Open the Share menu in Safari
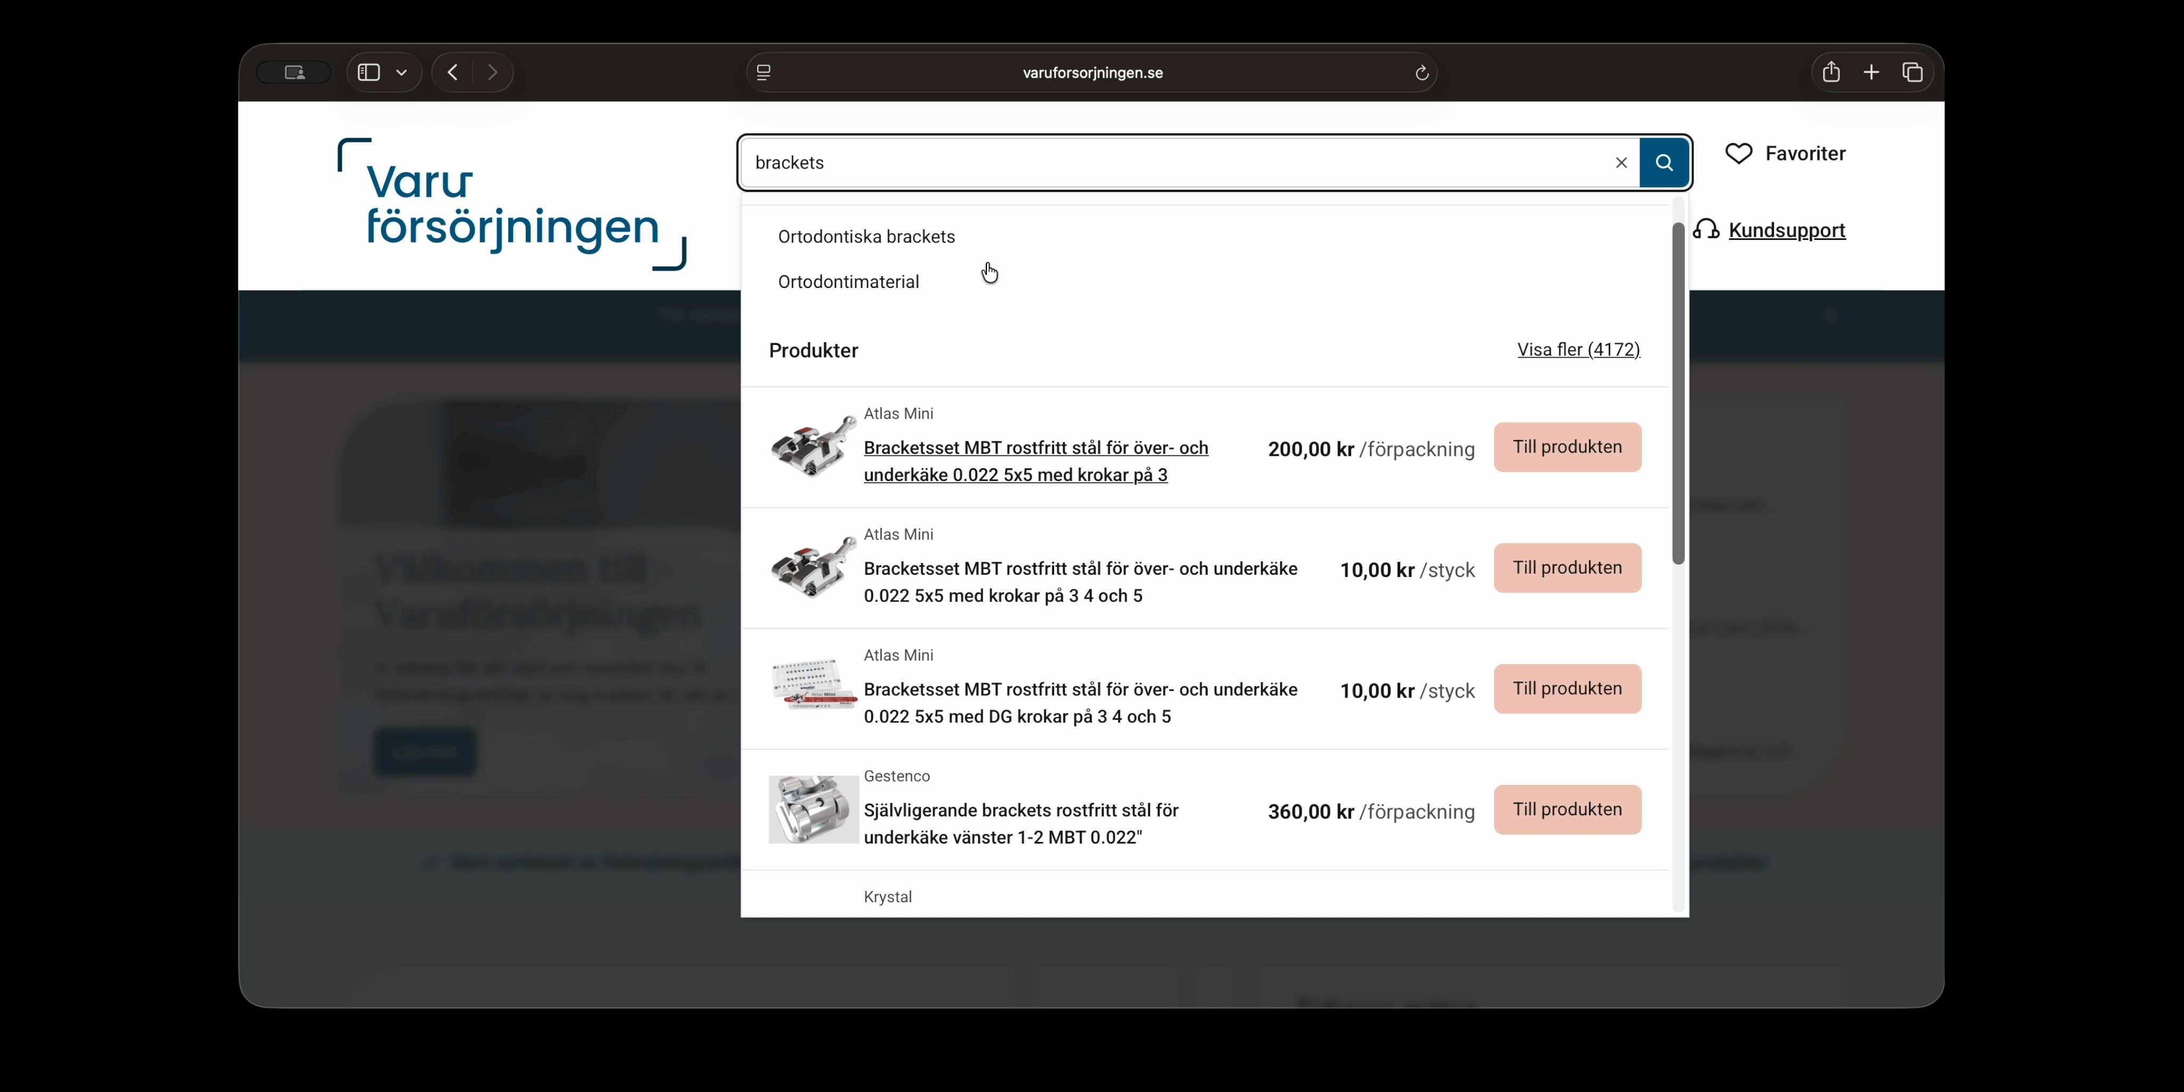 pyautogui.click(x=1830, y=72)
